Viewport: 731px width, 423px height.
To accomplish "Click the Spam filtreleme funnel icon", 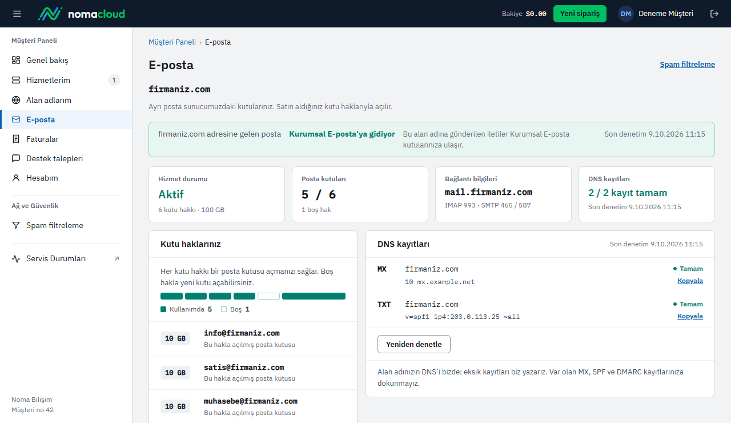I will point(16,225).
